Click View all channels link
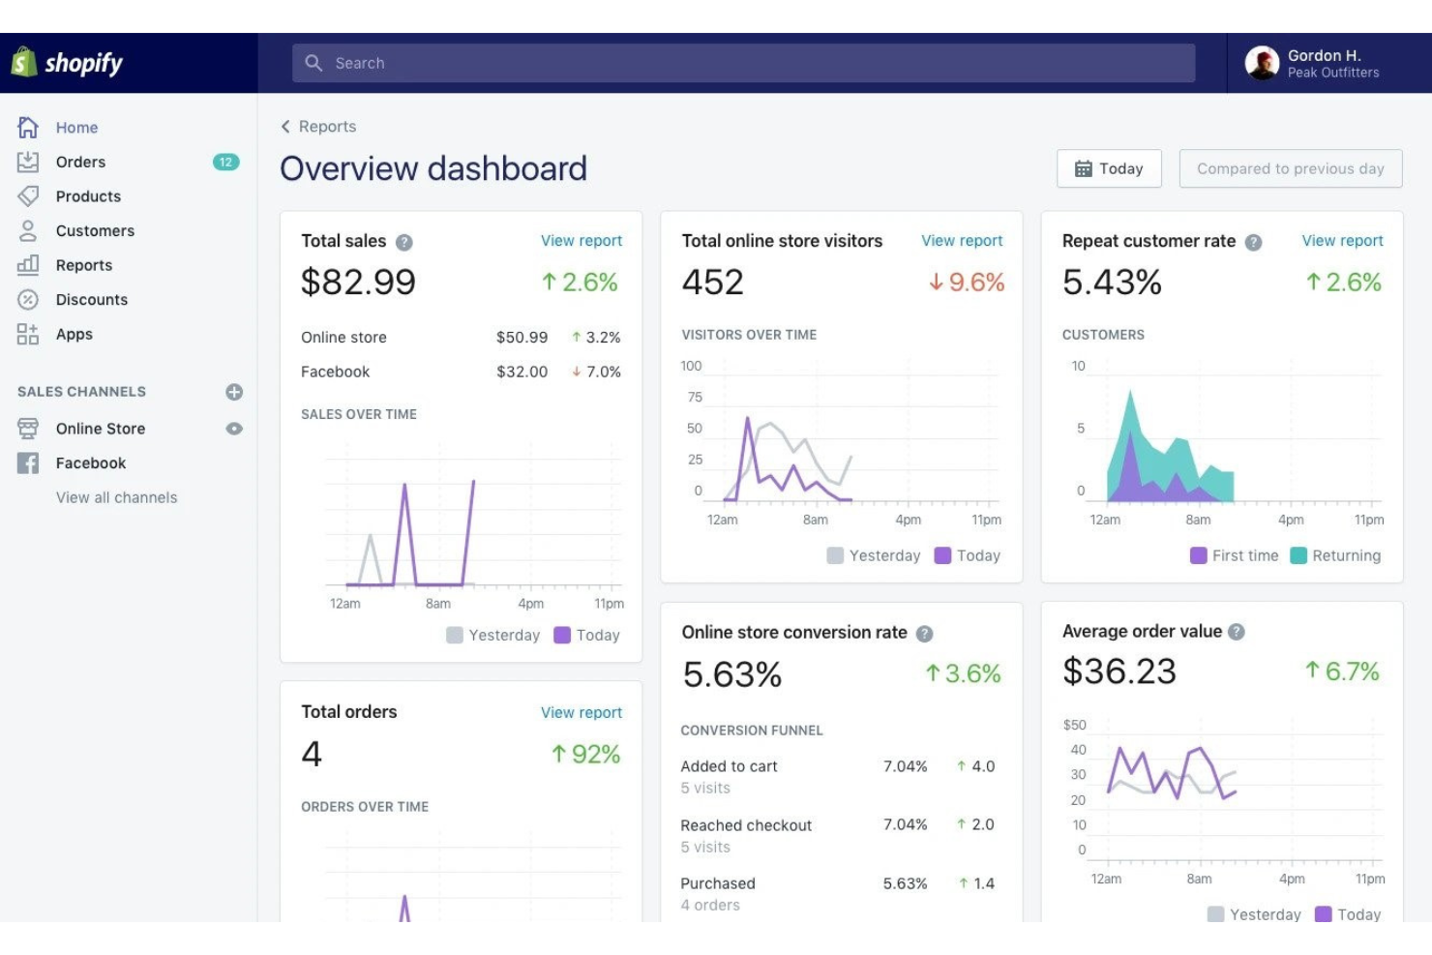1432x955 pixels. click(x=117, y=497)
